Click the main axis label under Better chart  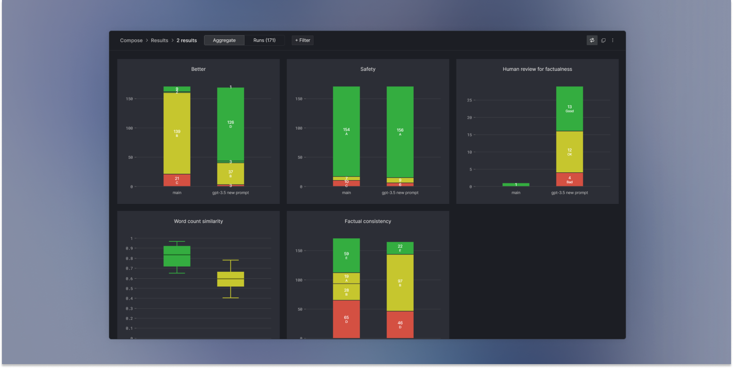pos(177,193)
